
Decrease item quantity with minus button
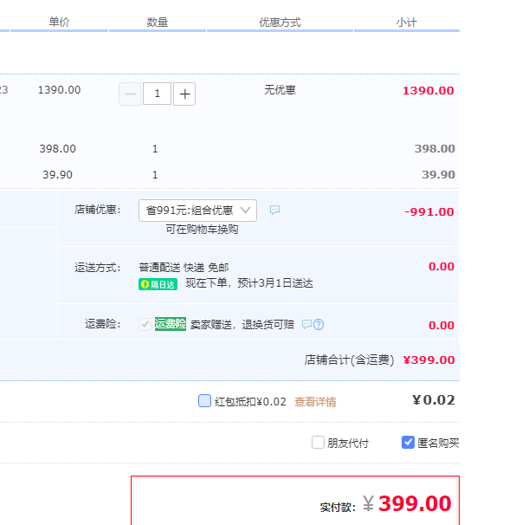click(x=130, y=94)
